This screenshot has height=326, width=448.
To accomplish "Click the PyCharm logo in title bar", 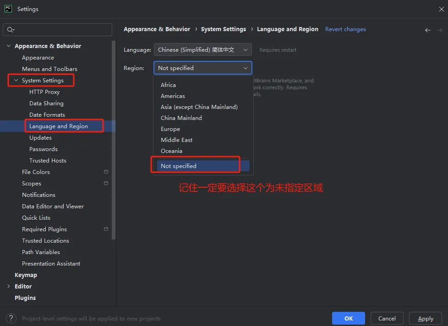I will [x=8, y=9].
